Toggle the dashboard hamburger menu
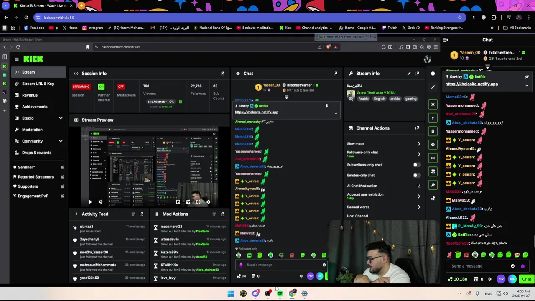Viewport: 535px width, 301px height. pos(17,59)
